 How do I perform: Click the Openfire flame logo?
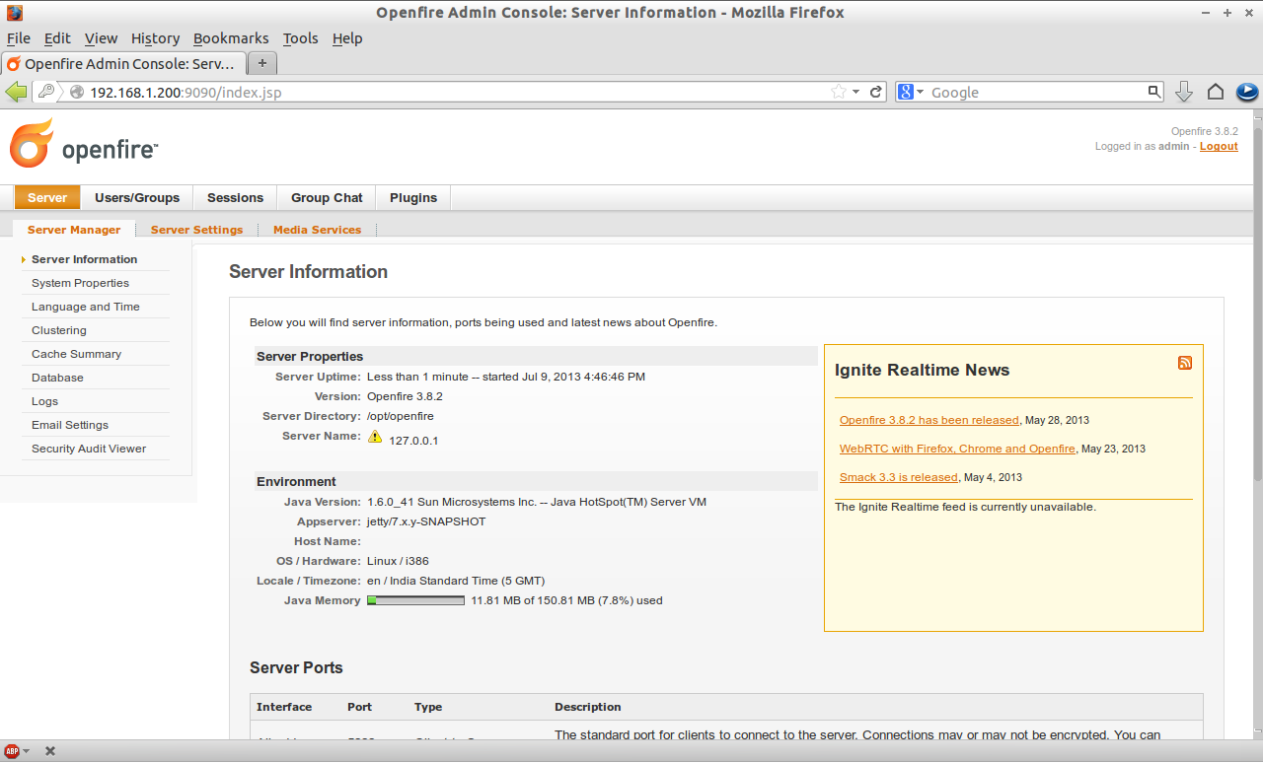[32, 144]
